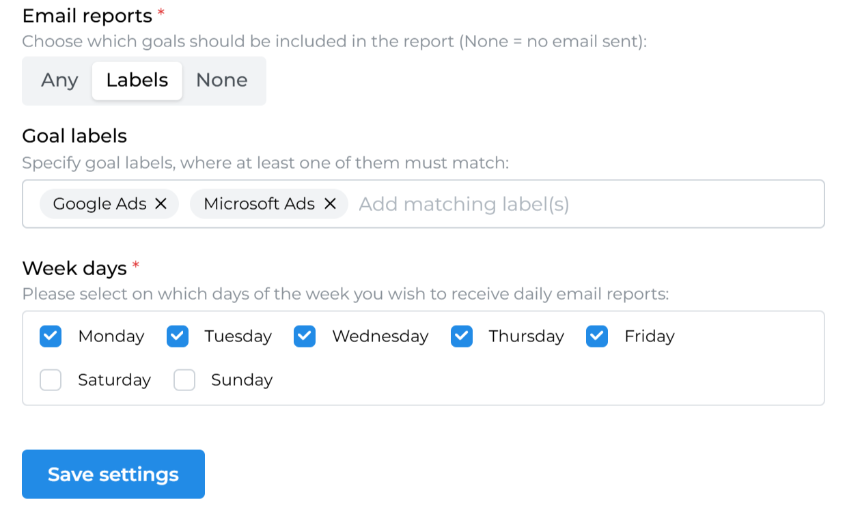Enable the Saturday checkbox
The image size is (847, 527).
[x=51, y=380]
